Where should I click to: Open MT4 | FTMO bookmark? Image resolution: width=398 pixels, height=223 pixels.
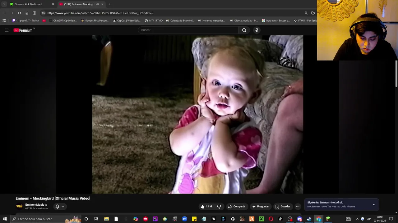tap(154, 21)
